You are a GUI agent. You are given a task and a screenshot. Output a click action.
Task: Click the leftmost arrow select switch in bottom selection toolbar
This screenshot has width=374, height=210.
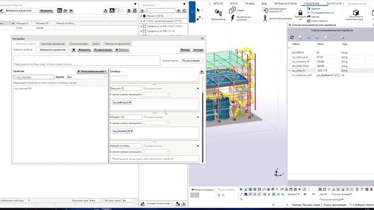[x=241, y=190]
